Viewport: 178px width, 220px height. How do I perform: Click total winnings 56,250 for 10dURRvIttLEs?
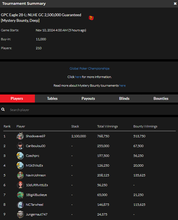point(102,185)
